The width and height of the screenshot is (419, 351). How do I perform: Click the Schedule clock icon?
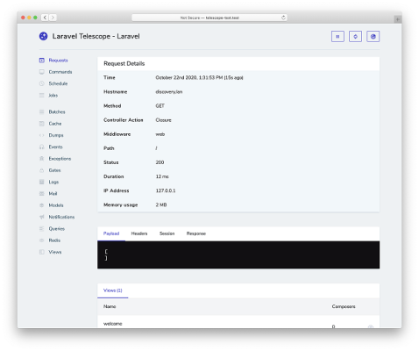point(42,83)
